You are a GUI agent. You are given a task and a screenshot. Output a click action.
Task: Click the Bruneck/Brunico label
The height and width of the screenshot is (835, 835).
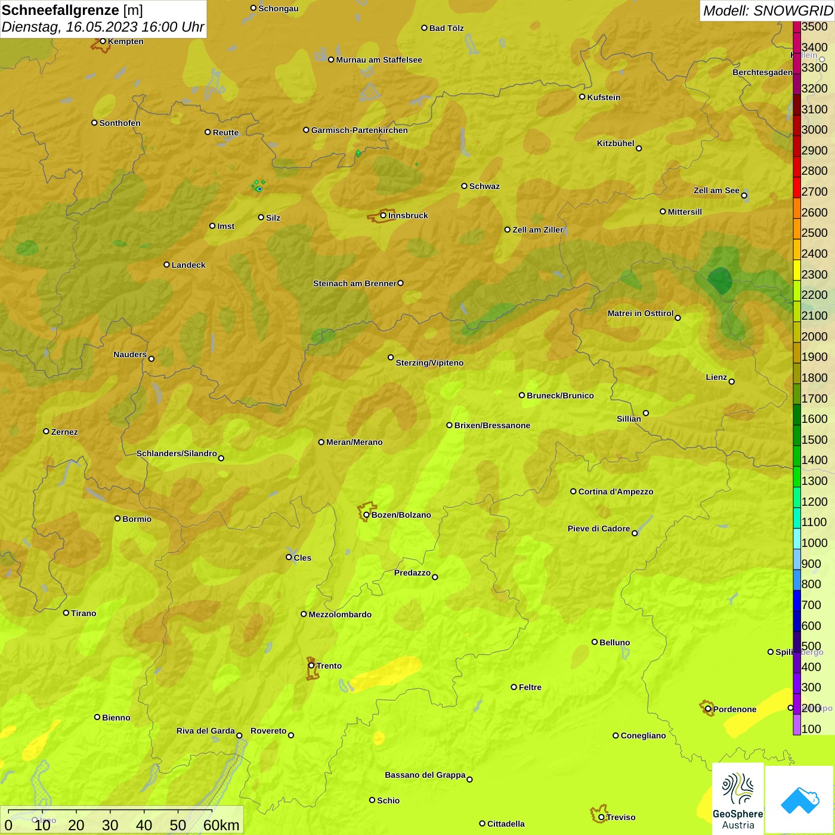560,395
